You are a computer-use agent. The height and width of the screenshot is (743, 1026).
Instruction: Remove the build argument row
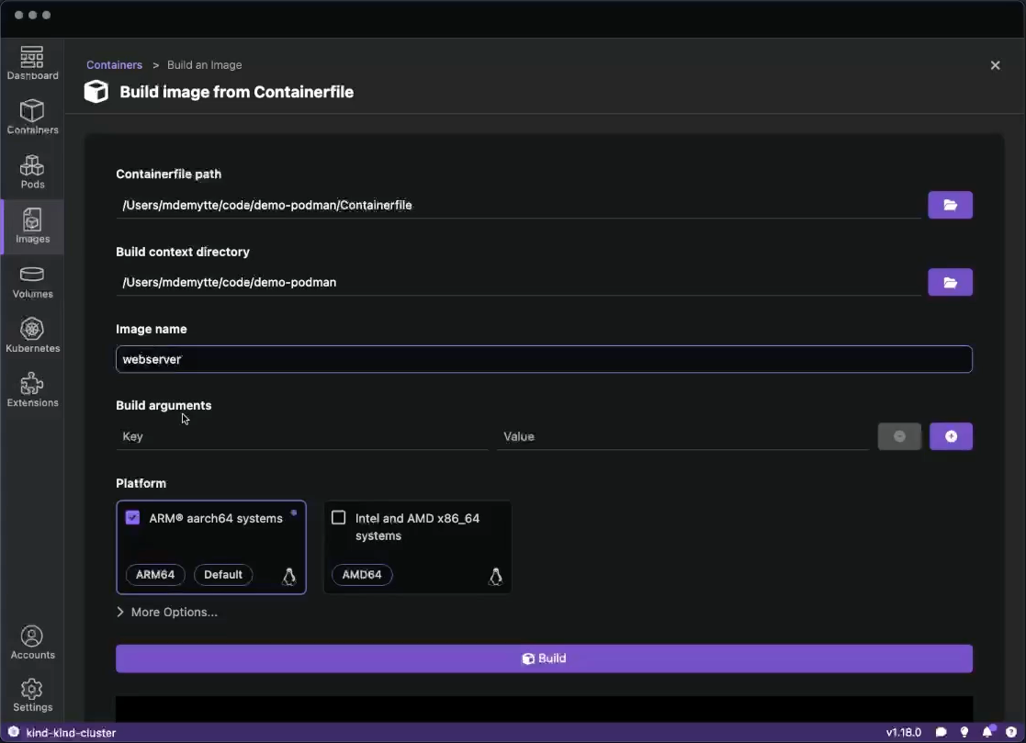[x=899, y=436]
